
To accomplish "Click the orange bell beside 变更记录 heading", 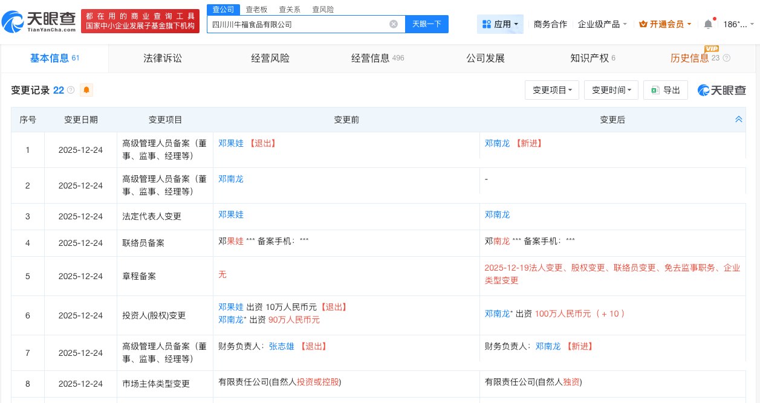I will coord(86,90).
